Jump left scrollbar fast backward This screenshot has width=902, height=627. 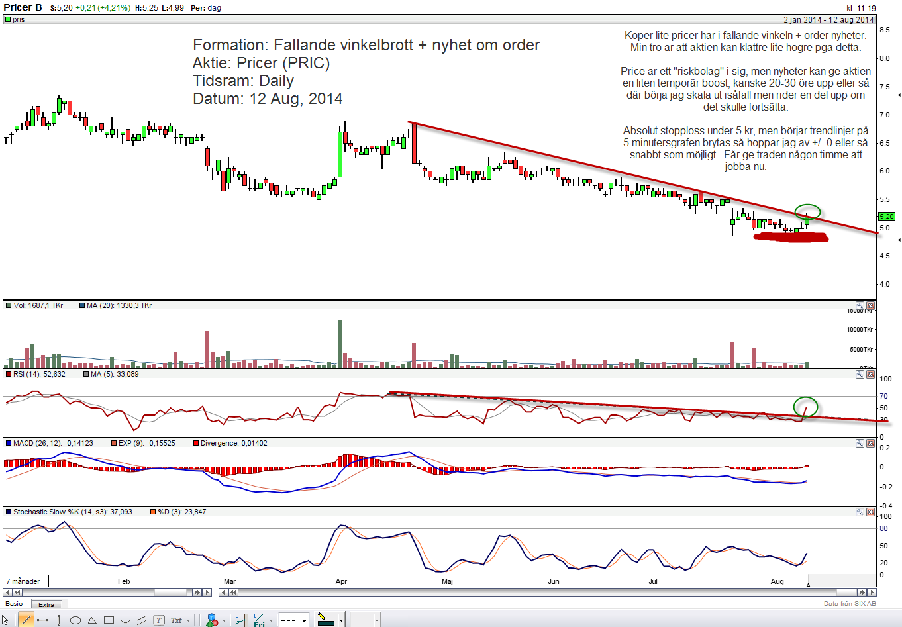pos(17,592)
